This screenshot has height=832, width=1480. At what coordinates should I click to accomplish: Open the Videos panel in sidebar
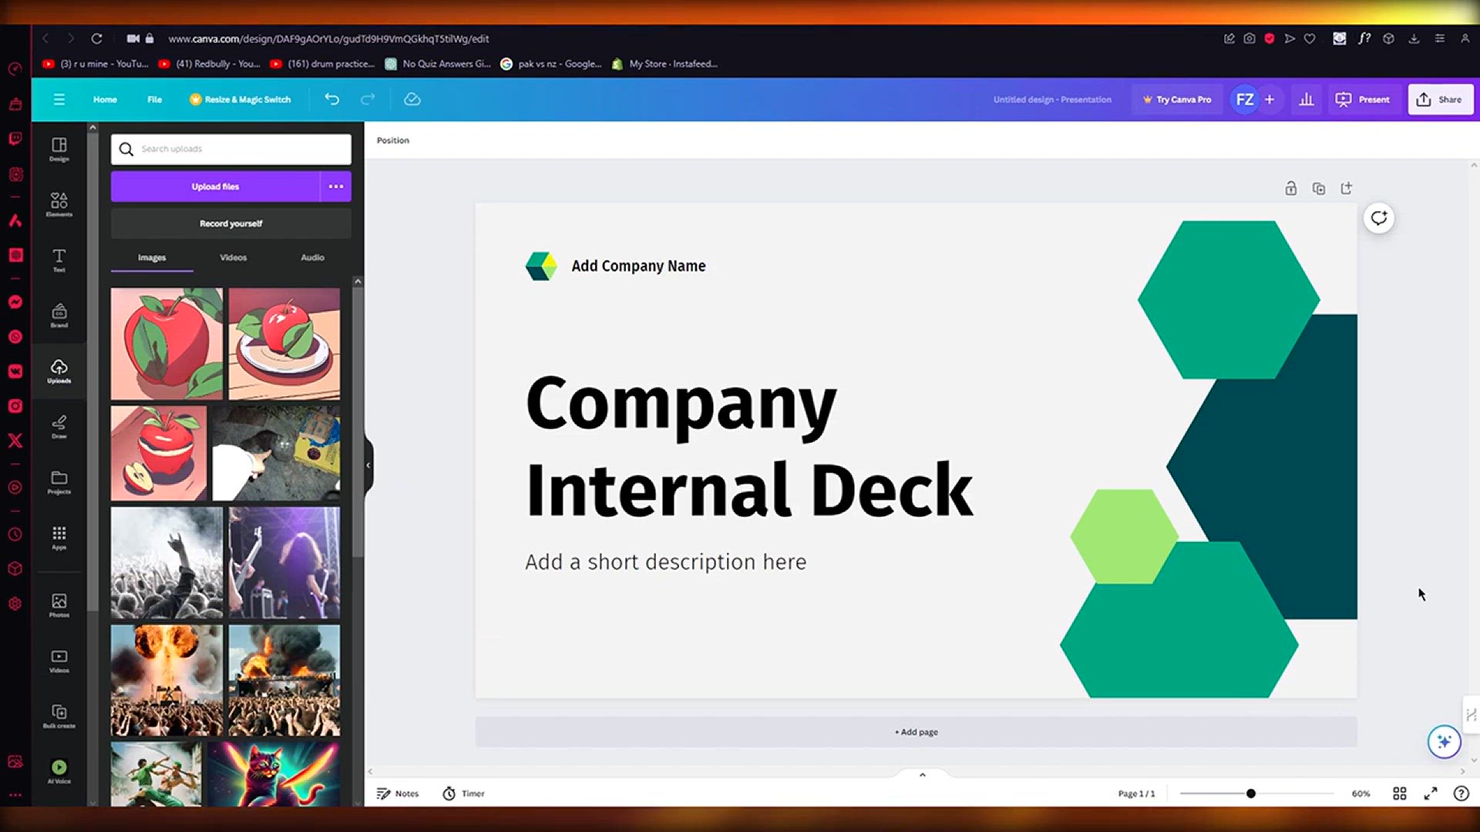click(59, 661)
